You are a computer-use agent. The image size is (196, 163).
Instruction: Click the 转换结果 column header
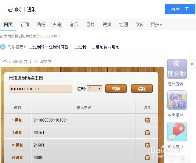(84, 108)
